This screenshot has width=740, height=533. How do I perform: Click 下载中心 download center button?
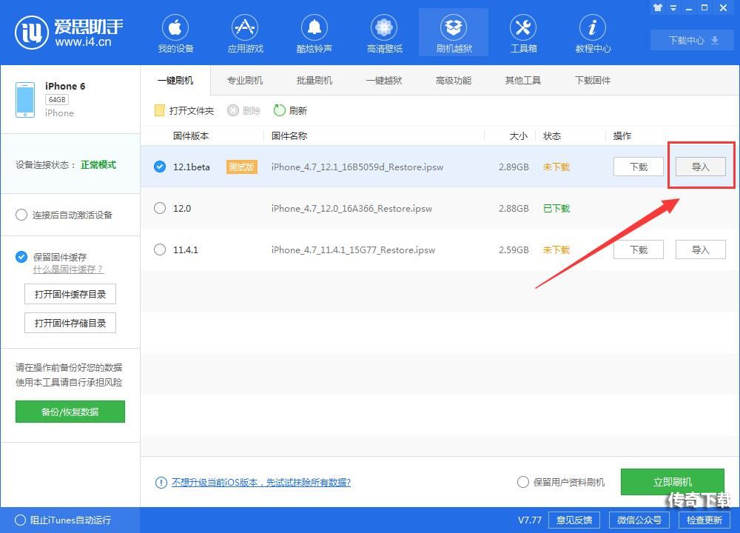pyautogui.click(x=693, y=40)
